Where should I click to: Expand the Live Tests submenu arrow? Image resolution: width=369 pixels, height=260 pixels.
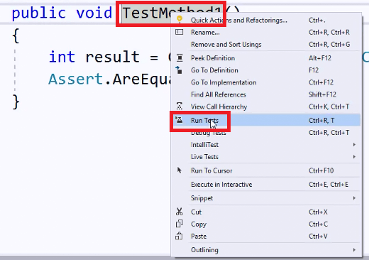(x=354, y=156)
